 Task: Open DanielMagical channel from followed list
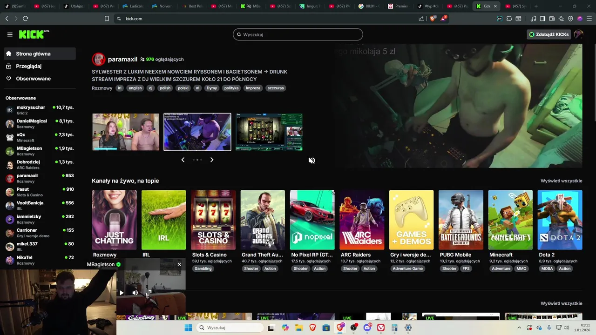[39, 123]
